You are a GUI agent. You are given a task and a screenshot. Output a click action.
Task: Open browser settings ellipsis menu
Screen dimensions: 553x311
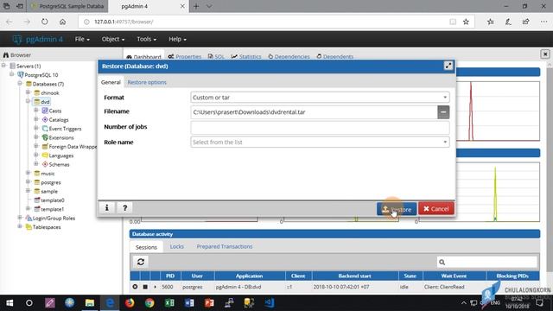pyautogui.click(x=543, y=22)
